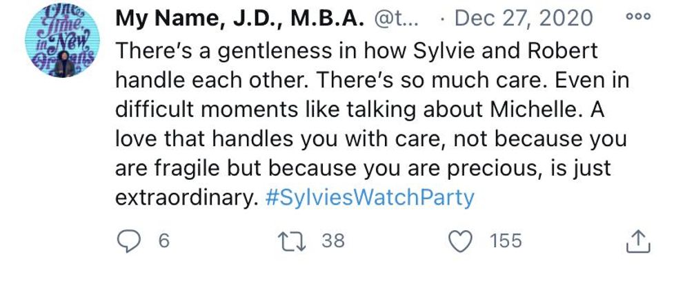The image size is (676, 281).
Task: Follow the #SylviesWatchParty hashtag link
Action: (x=370, y=199)
